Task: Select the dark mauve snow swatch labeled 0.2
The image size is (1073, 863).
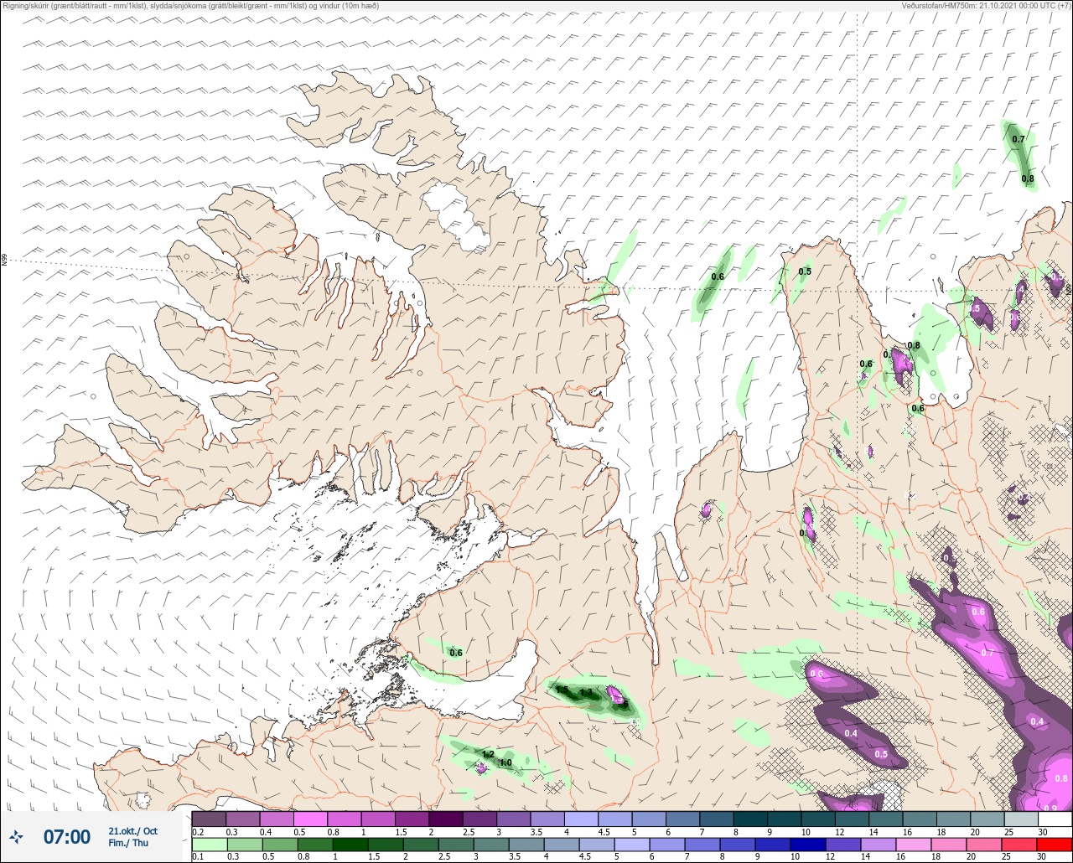Action: click(209, 819)
